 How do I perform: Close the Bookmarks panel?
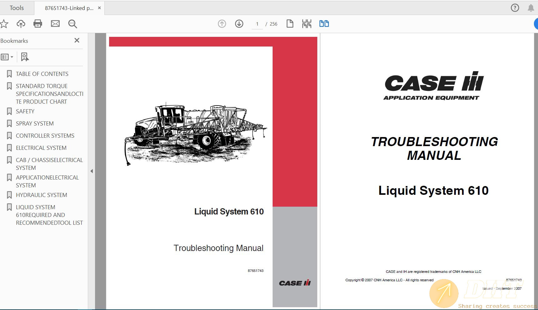coord(77,40)
